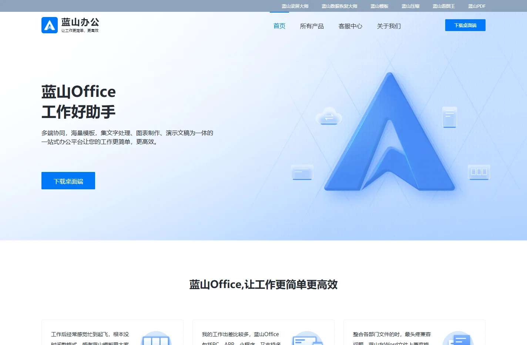Open the 蓝山PDF top bar link

477,6
